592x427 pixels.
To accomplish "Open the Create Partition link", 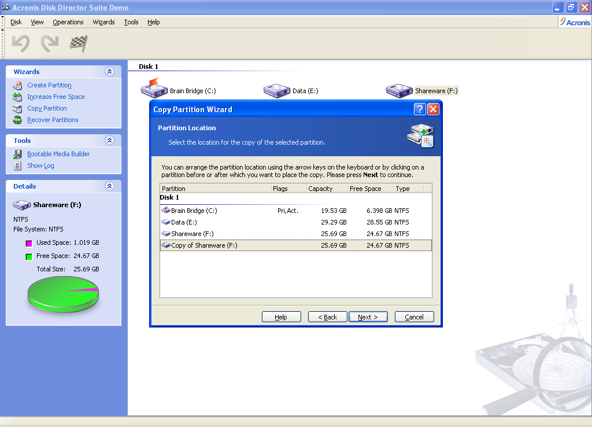I will pyautogui.click(x=50, y=86).
